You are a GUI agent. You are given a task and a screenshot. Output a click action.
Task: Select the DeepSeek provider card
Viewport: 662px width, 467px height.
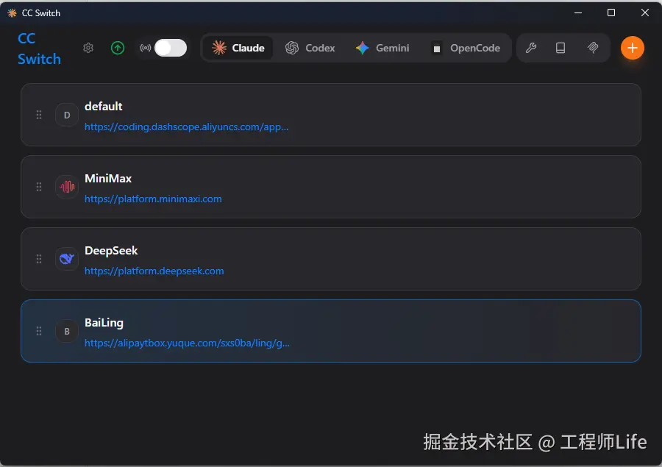pos(331,259)
